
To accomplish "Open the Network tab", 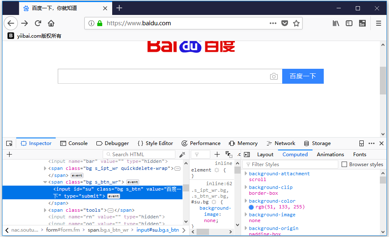I will point(281,143).
